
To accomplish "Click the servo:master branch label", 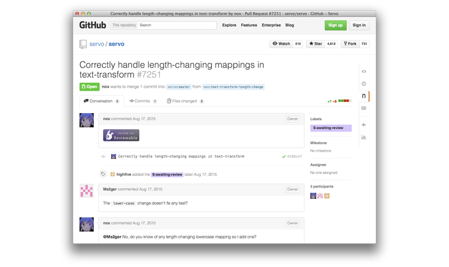I will tap(178, 87).
